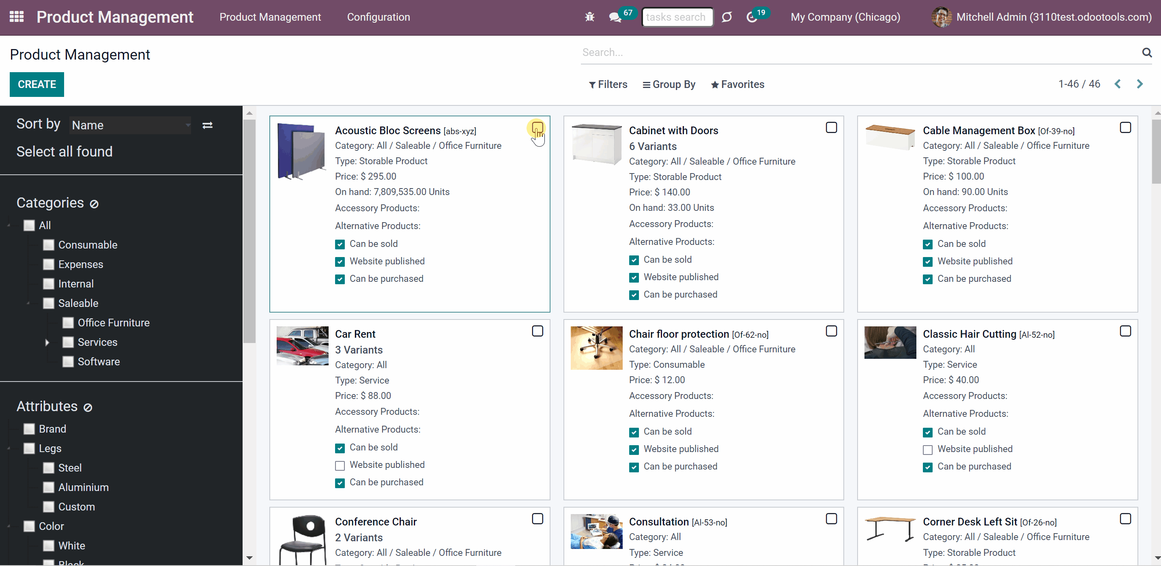
Task: Click the search magnifier icon
Action: (x=1147, y=52)
